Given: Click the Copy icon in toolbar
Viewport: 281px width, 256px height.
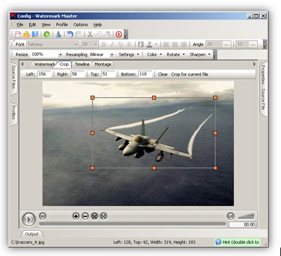Looking at the screenshot, I should pyautogui.click(x=99, y=34).
